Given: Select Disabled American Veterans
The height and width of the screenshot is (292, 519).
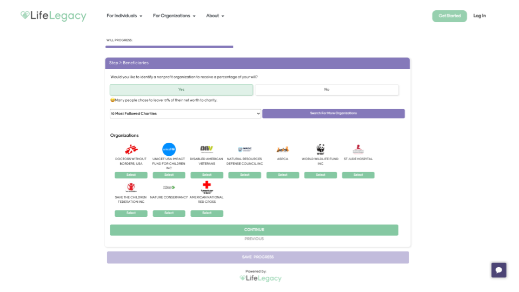Looking at the screenshot, I should pyautogui.click(x=207, y=175).
